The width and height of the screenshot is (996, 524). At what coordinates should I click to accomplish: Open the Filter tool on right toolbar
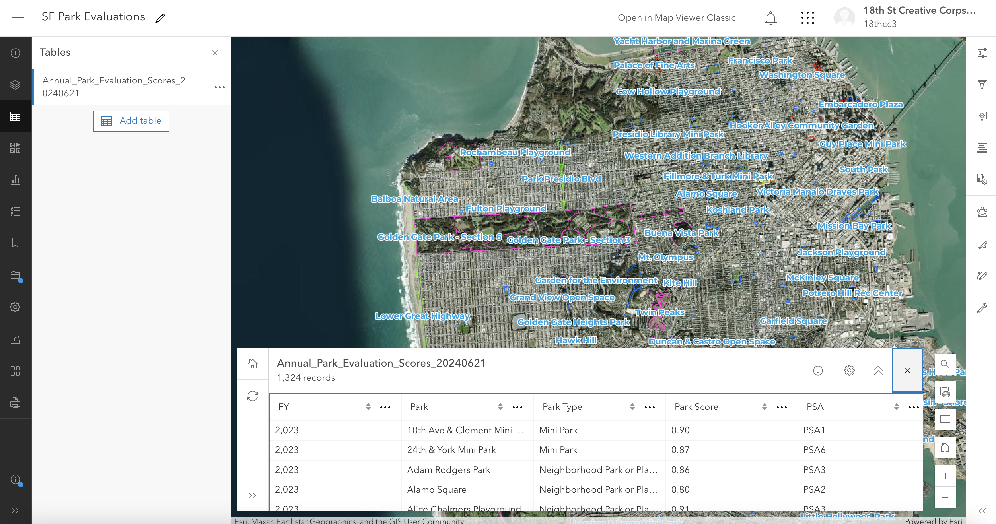982,84
